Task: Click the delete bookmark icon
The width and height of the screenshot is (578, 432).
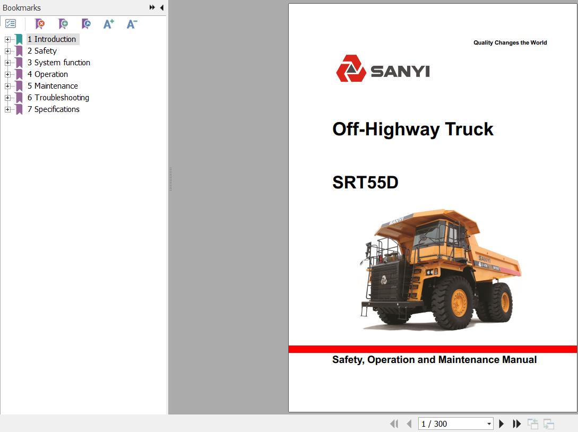Action: click(40, 24)
